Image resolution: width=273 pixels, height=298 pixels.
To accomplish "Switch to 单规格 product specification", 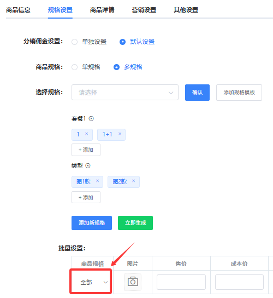I will point(74,67).
